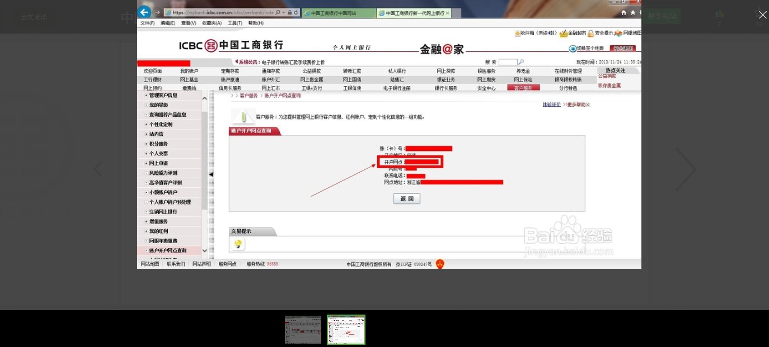769x347 pixels.
Task: Click the browser forward arrow button
Action: click(157, 12)
